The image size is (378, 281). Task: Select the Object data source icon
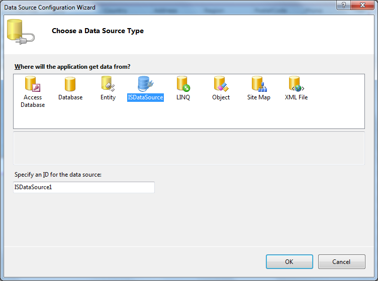pyautogui.click(x=221, y=84)
